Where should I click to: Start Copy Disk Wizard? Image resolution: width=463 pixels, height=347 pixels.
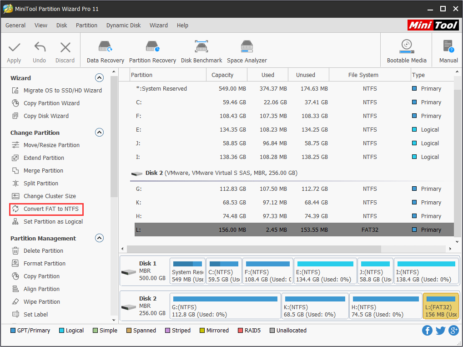coord(40,116)
